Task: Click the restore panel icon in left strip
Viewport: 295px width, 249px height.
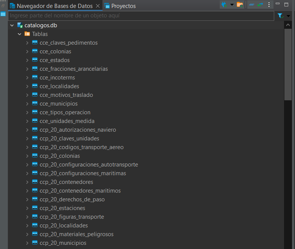Action: (3, 14)
